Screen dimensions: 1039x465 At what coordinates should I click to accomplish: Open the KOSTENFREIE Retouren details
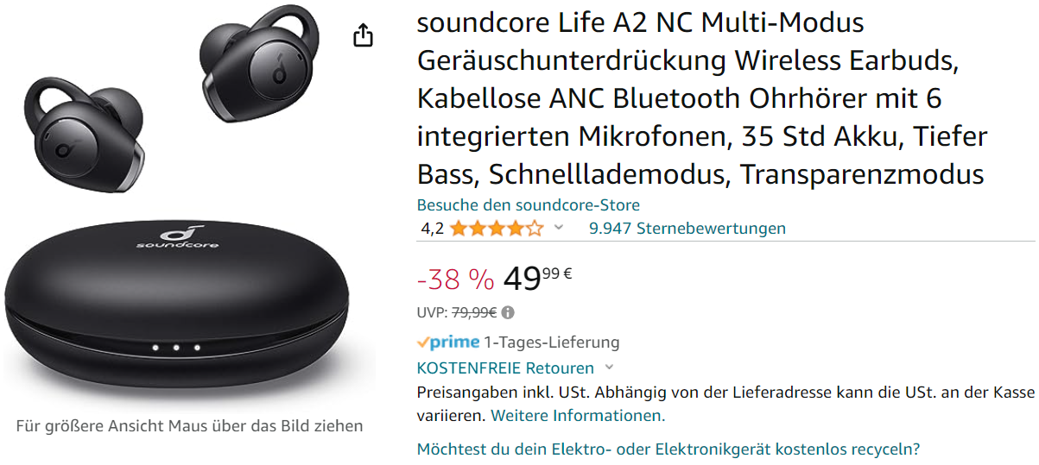(505, 368)
